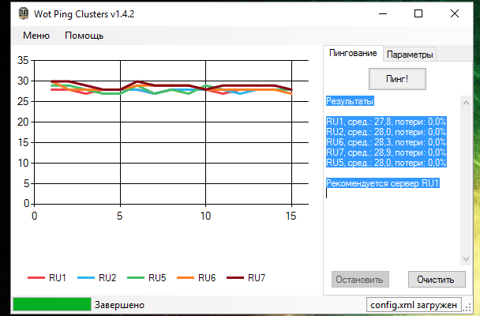Viewport: 480px width, 316px height.
Task: Click the Завершено status text
Action: (x=119, y=305)
